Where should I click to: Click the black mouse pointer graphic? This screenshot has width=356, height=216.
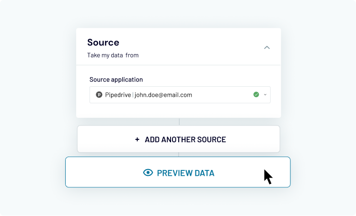pyautogui.click(x=267, y=176)
